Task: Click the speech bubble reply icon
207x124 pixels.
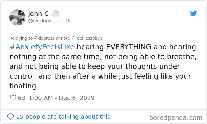Action: pyautogui.click(x=10, y=117)
